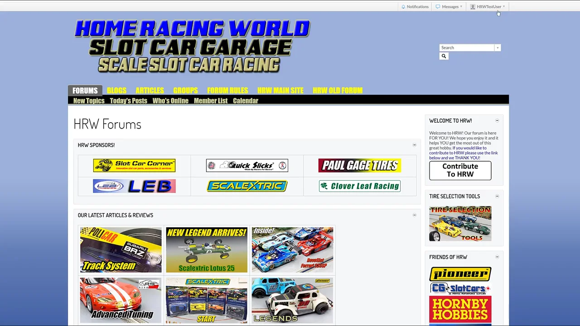
Task: Go to the Blogs tab
Action: tap(116, 91)
